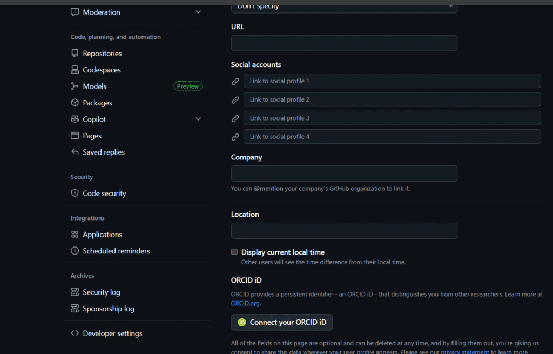Open the ORCID.org link

tap(245, 303)
